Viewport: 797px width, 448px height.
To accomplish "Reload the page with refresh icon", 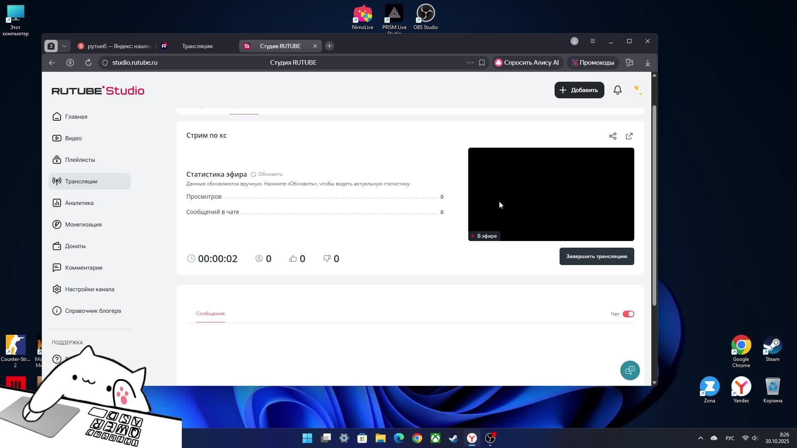I will pyautogui.click(x=88, y=63).
